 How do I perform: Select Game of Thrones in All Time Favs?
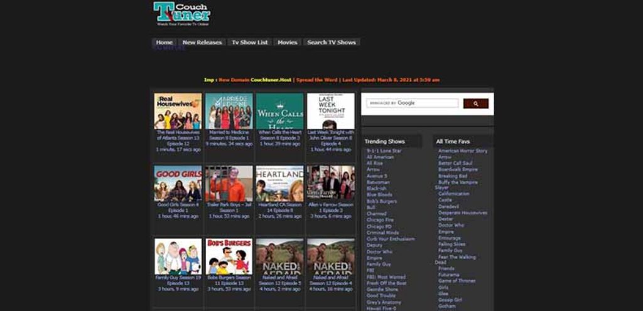point(457,281)
